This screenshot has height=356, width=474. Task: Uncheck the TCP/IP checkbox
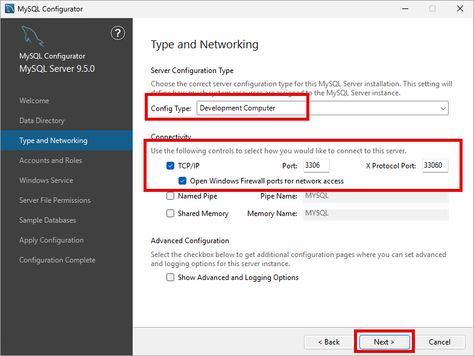(x=170, y=165)
